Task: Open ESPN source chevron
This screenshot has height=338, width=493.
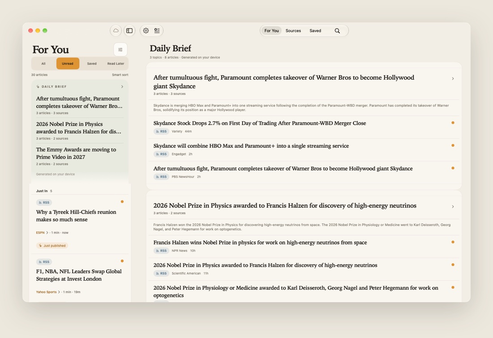Action: click(x=47, y=233)
